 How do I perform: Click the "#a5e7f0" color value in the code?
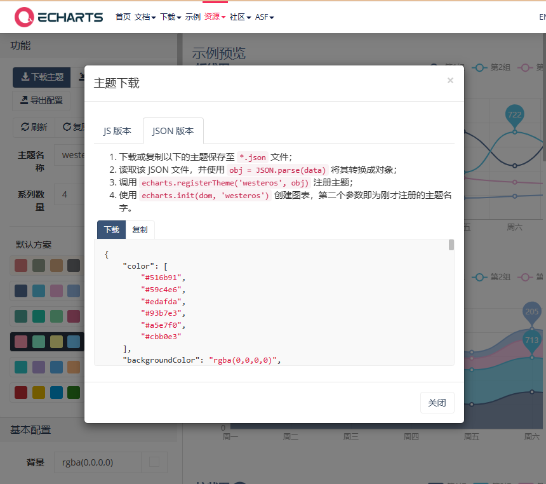[x=161, y=325]
